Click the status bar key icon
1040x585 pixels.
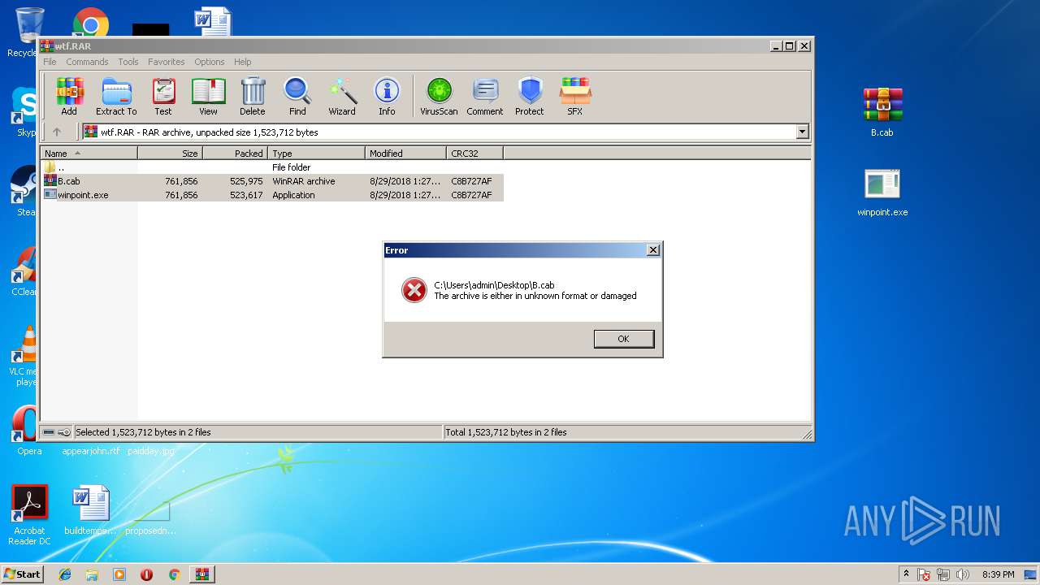point(64,432)
